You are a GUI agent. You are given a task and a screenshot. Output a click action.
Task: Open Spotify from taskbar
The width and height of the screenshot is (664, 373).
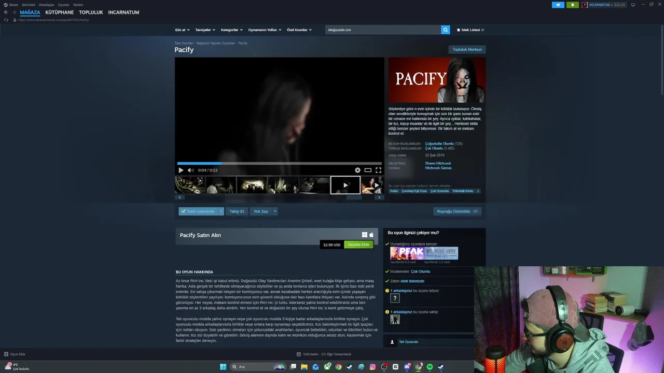pos(430,367)
